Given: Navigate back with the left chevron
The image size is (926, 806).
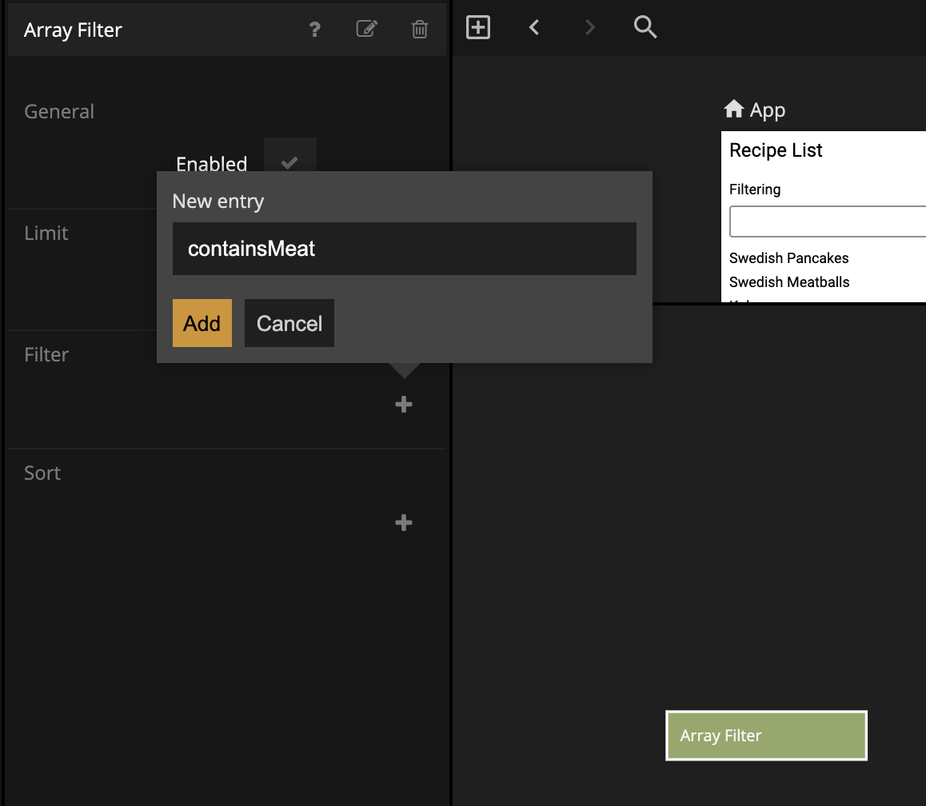Looking at the screenshot, I should (x=534, y=28).
